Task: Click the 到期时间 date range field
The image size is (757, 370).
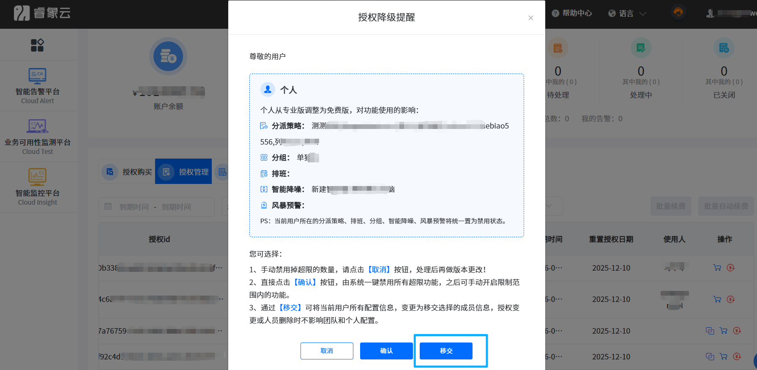Action: (156, 207)
